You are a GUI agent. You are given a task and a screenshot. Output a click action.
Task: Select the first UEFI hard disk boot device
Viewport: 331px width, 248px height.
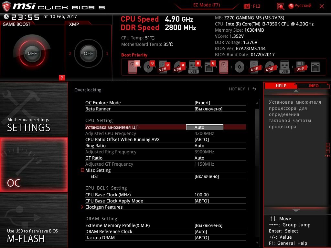(133, 67)
